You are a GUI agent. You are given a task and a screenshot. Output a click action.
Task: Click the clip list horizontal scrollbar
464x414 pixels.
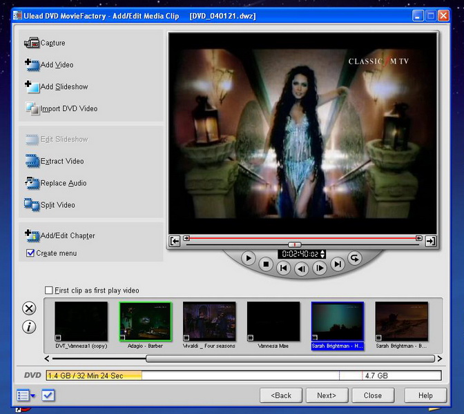click(290, 359)
